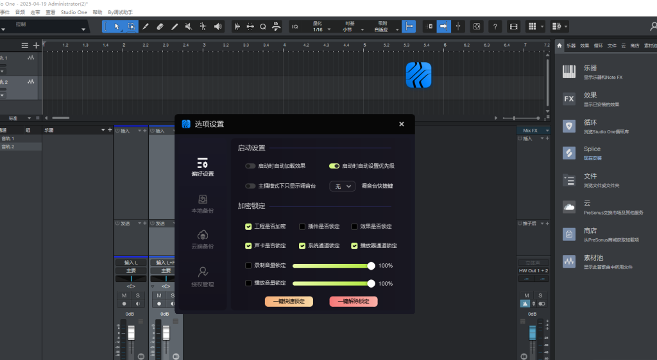Open the 控制 control dropdown arrow

[x=83, y=29]
